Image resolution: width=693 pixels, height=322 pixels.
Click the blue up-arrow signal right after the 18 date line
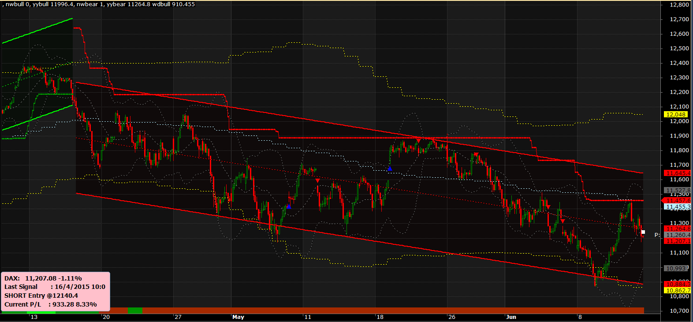point(390,168)
